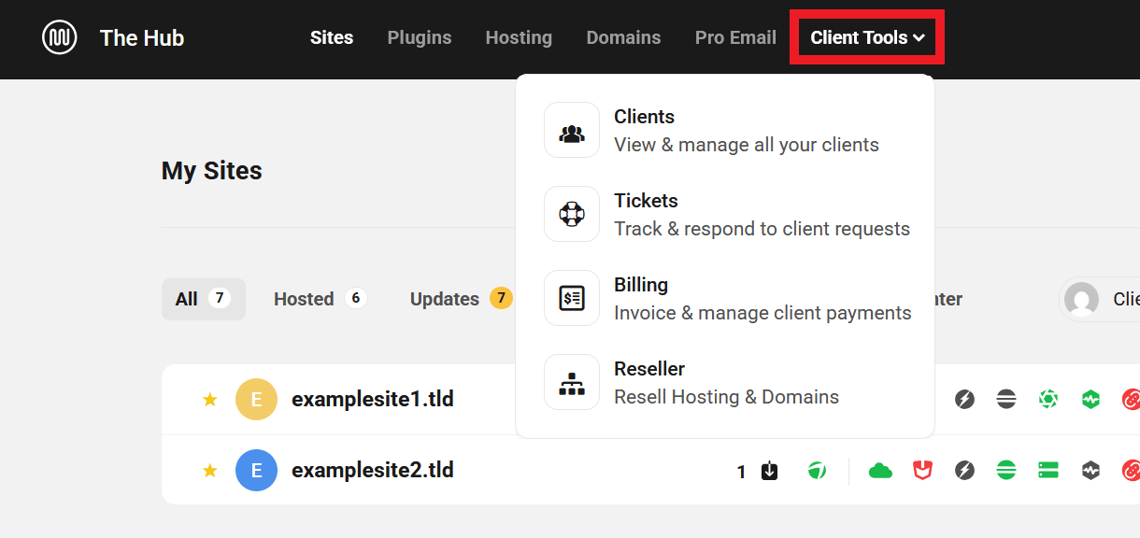Screen dimensions: 1140x538
Task: Click green Smush stripes icon for examplesite2.tld
Action: (x=1006, y=471)
